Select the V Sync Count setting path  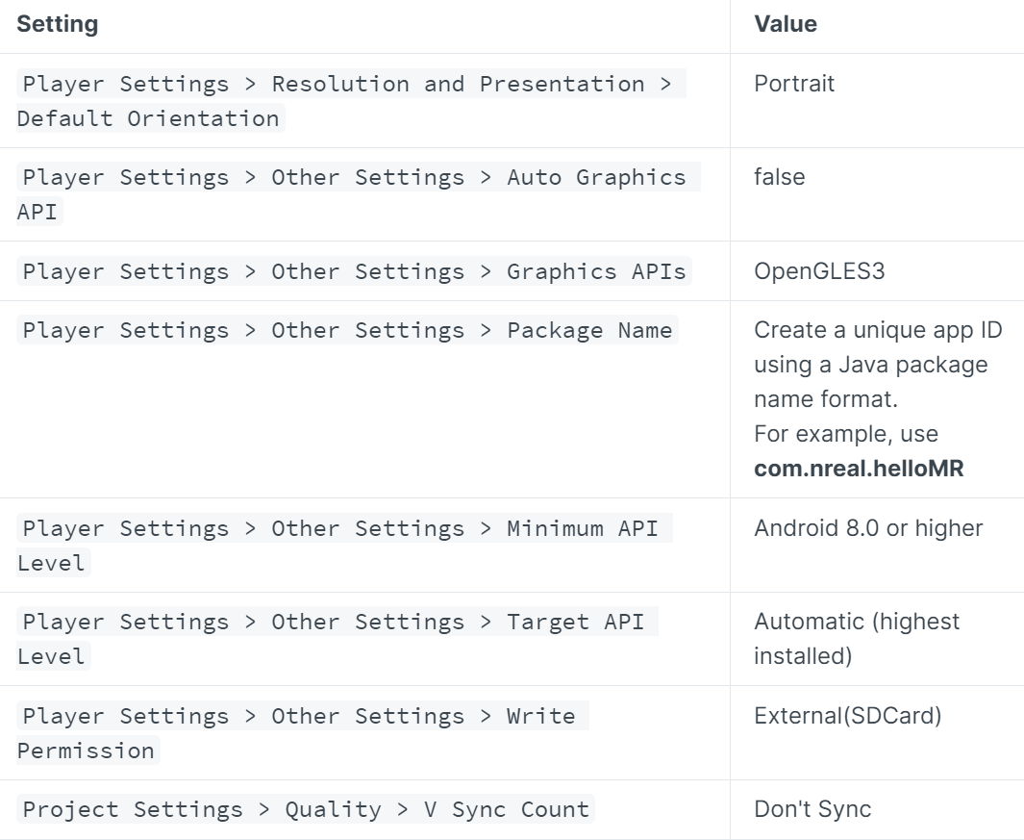click(307, 810)
